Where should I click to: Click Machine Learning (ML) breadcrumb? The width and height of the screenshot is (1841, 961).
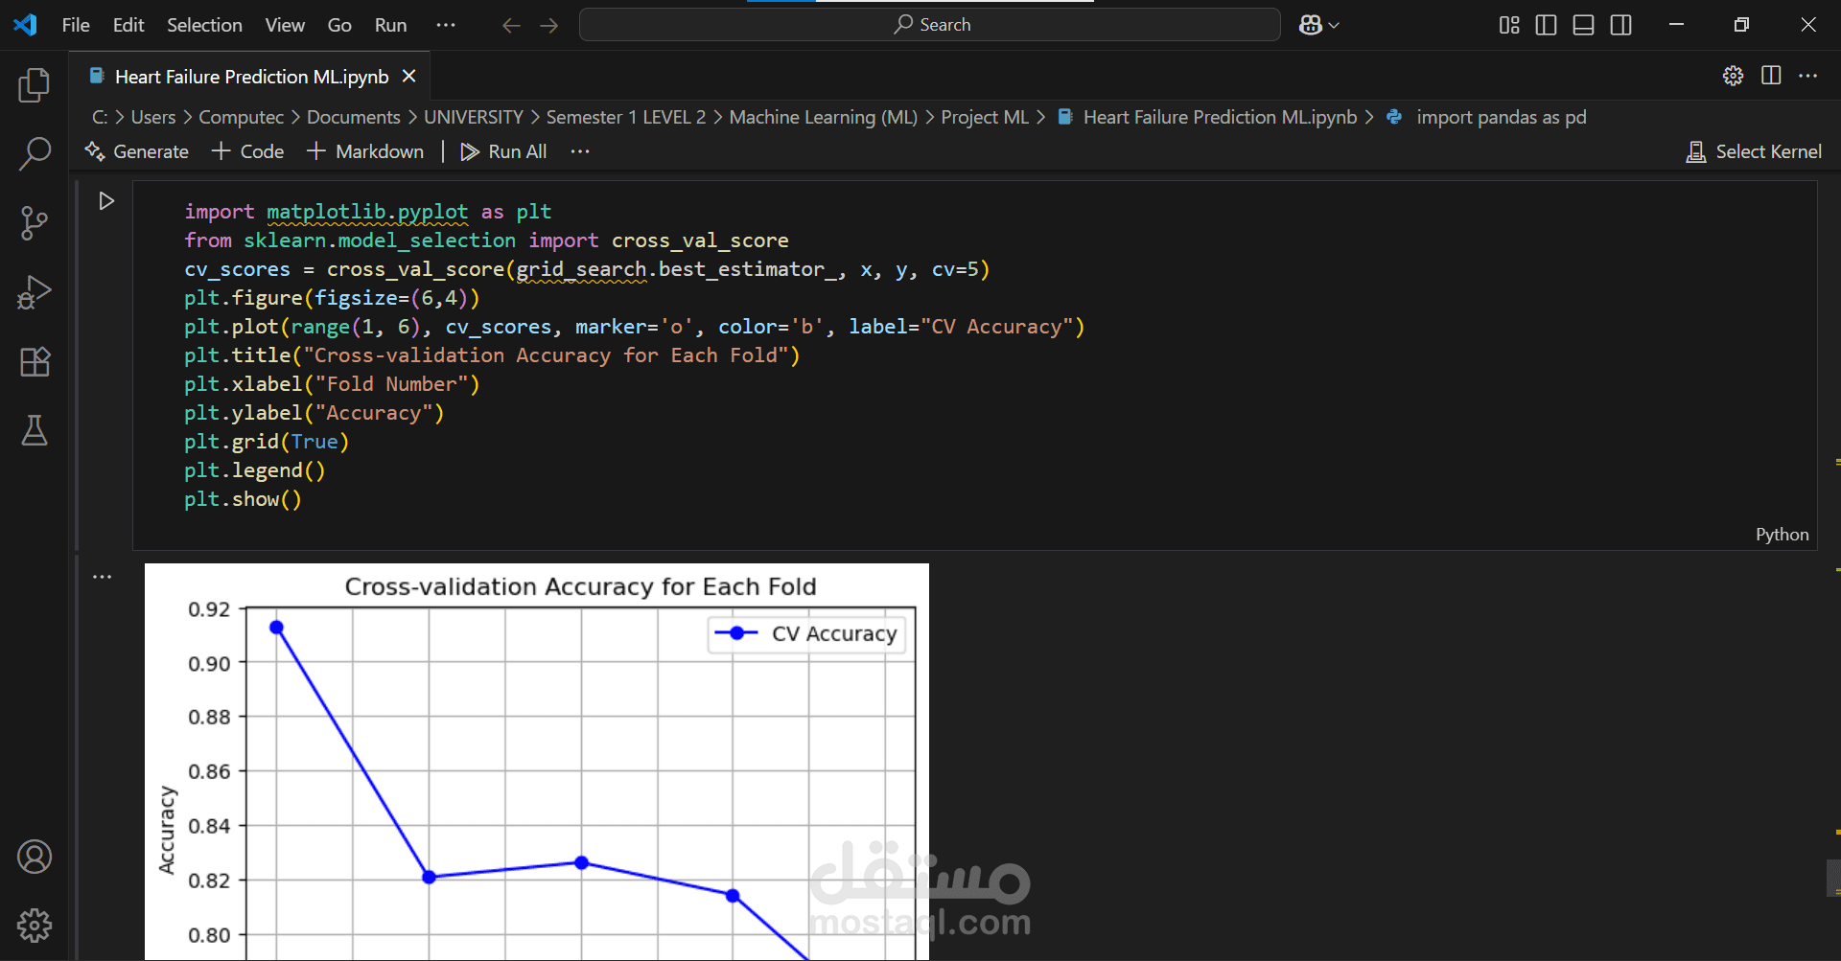[824, 117]
